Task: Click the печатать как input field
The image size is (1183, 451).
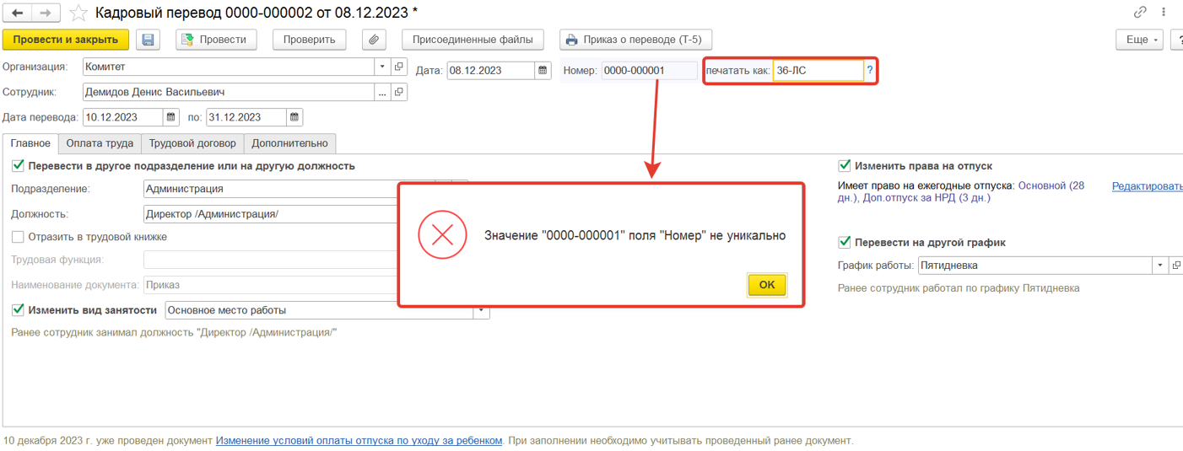Action: pos(817,71)
